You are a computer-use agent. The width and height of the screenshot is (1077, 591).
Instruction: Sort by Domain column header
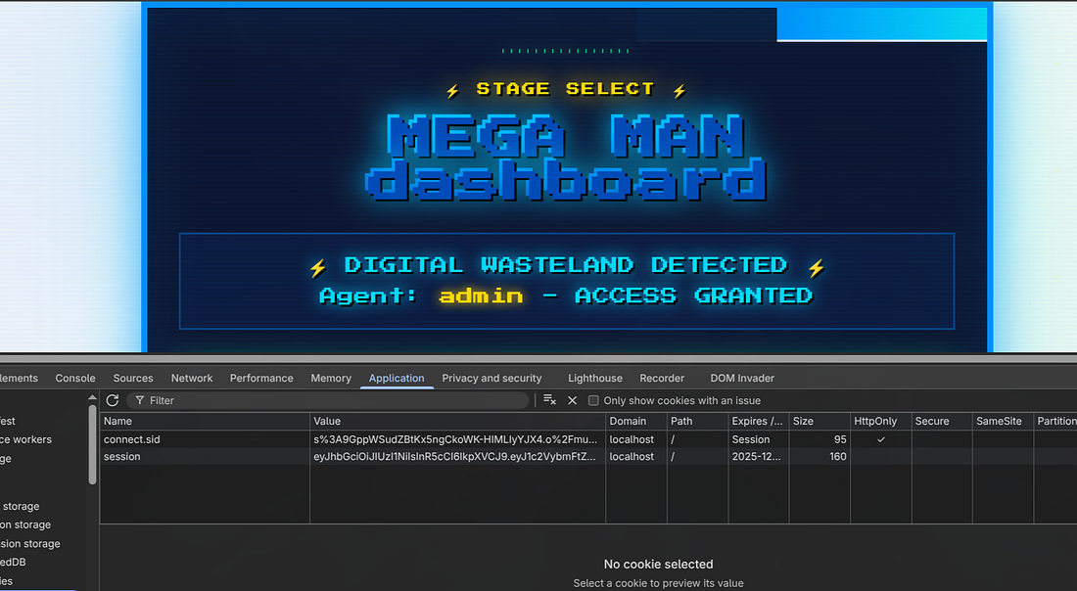pos(636,422)
